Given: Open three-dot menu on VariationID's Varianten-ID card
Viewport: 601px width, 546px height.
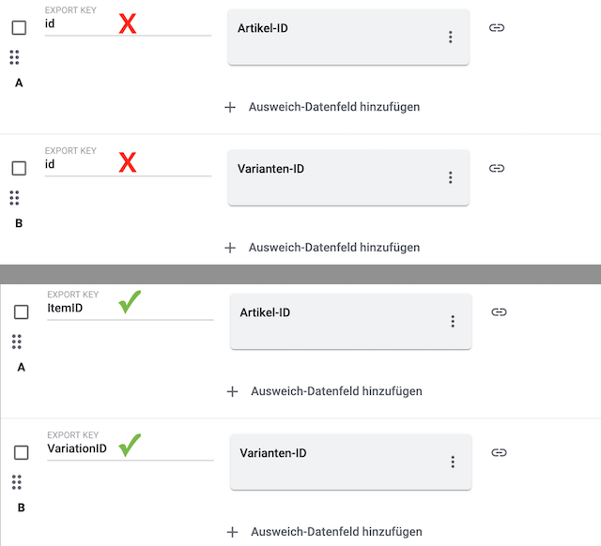Looking at the screenshot, I should click(453, 463).
